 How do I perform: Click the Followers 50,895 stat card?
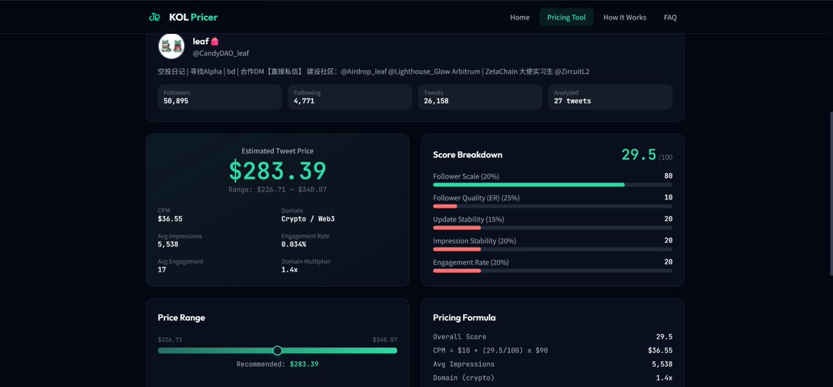click(x=219, y=97)
